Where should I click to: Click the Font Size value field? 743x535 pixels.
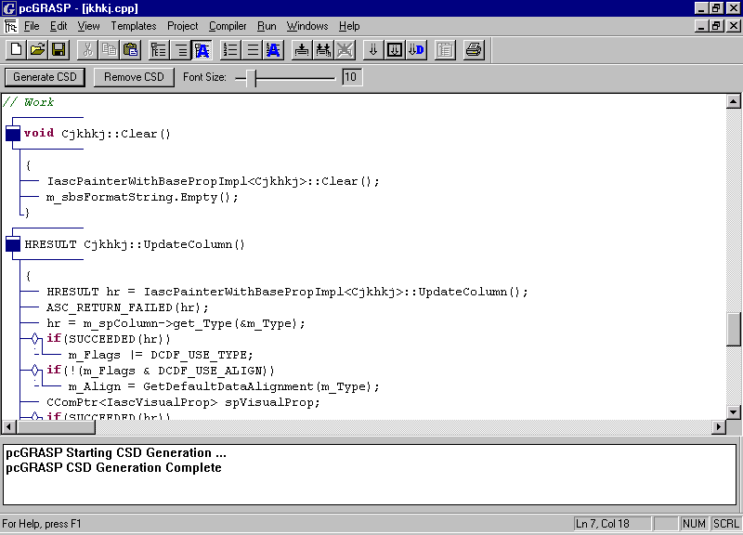pos(352,77)
